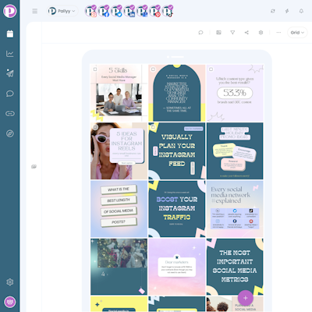Open the 5 Ideas for Instagram Reels post
This screenshot has width=312, height=312.
tap(119, 151)
